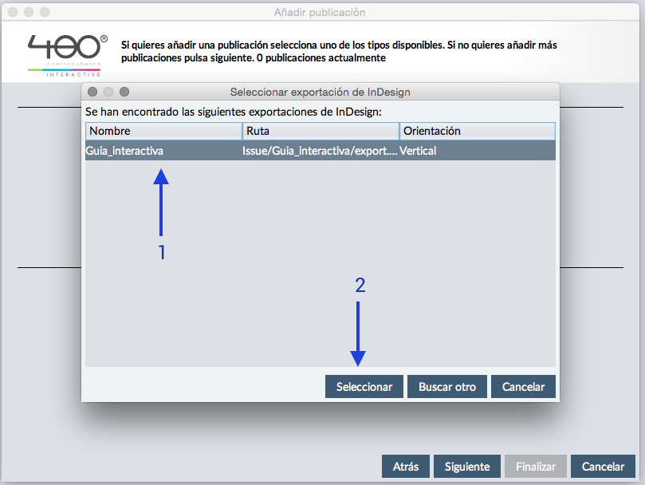
Task: Minimize the Seleccionar exportación de InDesign dialog
Action: point(108,93)
